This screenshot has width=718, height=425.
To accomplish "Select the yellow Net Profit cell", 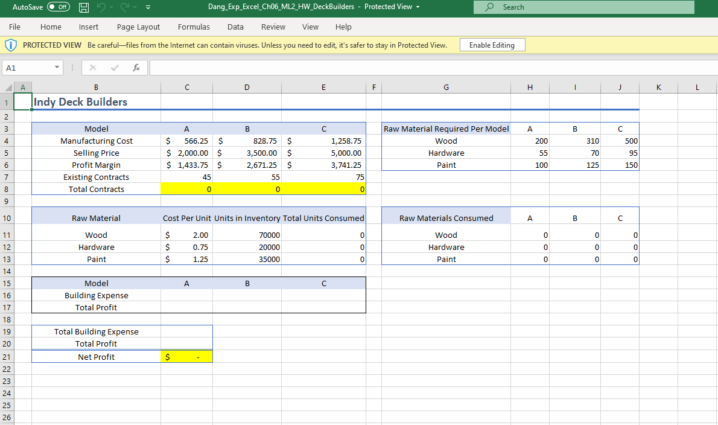I will [x=186, y=357].
